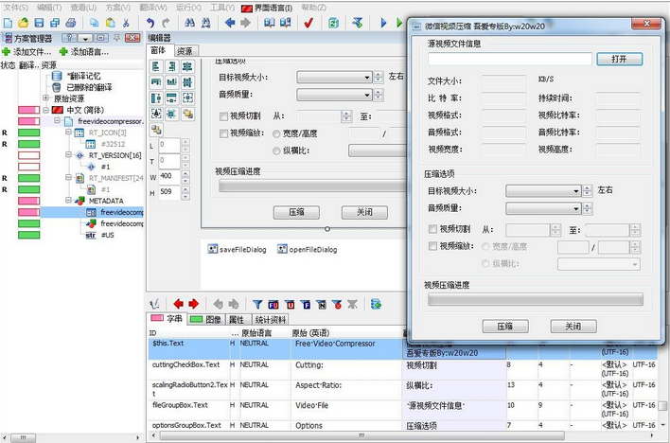Check 视频切割 checkbox in editor form preview
This screenshot has width=670, height=443.
223,115
